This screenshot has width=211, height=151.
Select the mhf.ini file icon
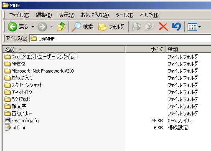[8, 128]
